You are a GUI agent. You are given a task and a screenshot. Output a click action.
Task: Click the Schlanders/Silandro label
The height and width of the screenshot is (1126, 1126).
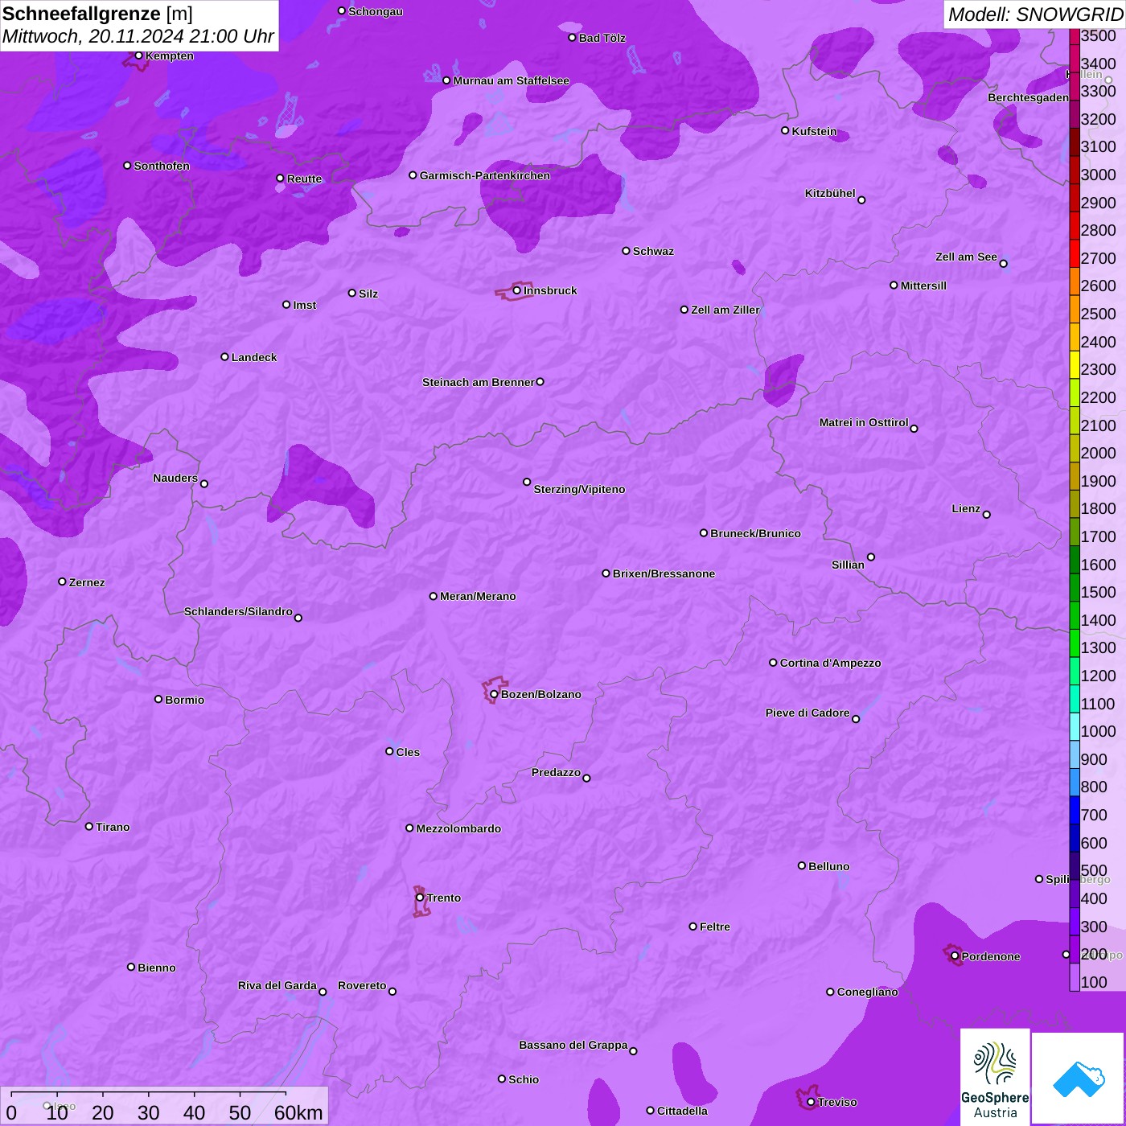238,611
